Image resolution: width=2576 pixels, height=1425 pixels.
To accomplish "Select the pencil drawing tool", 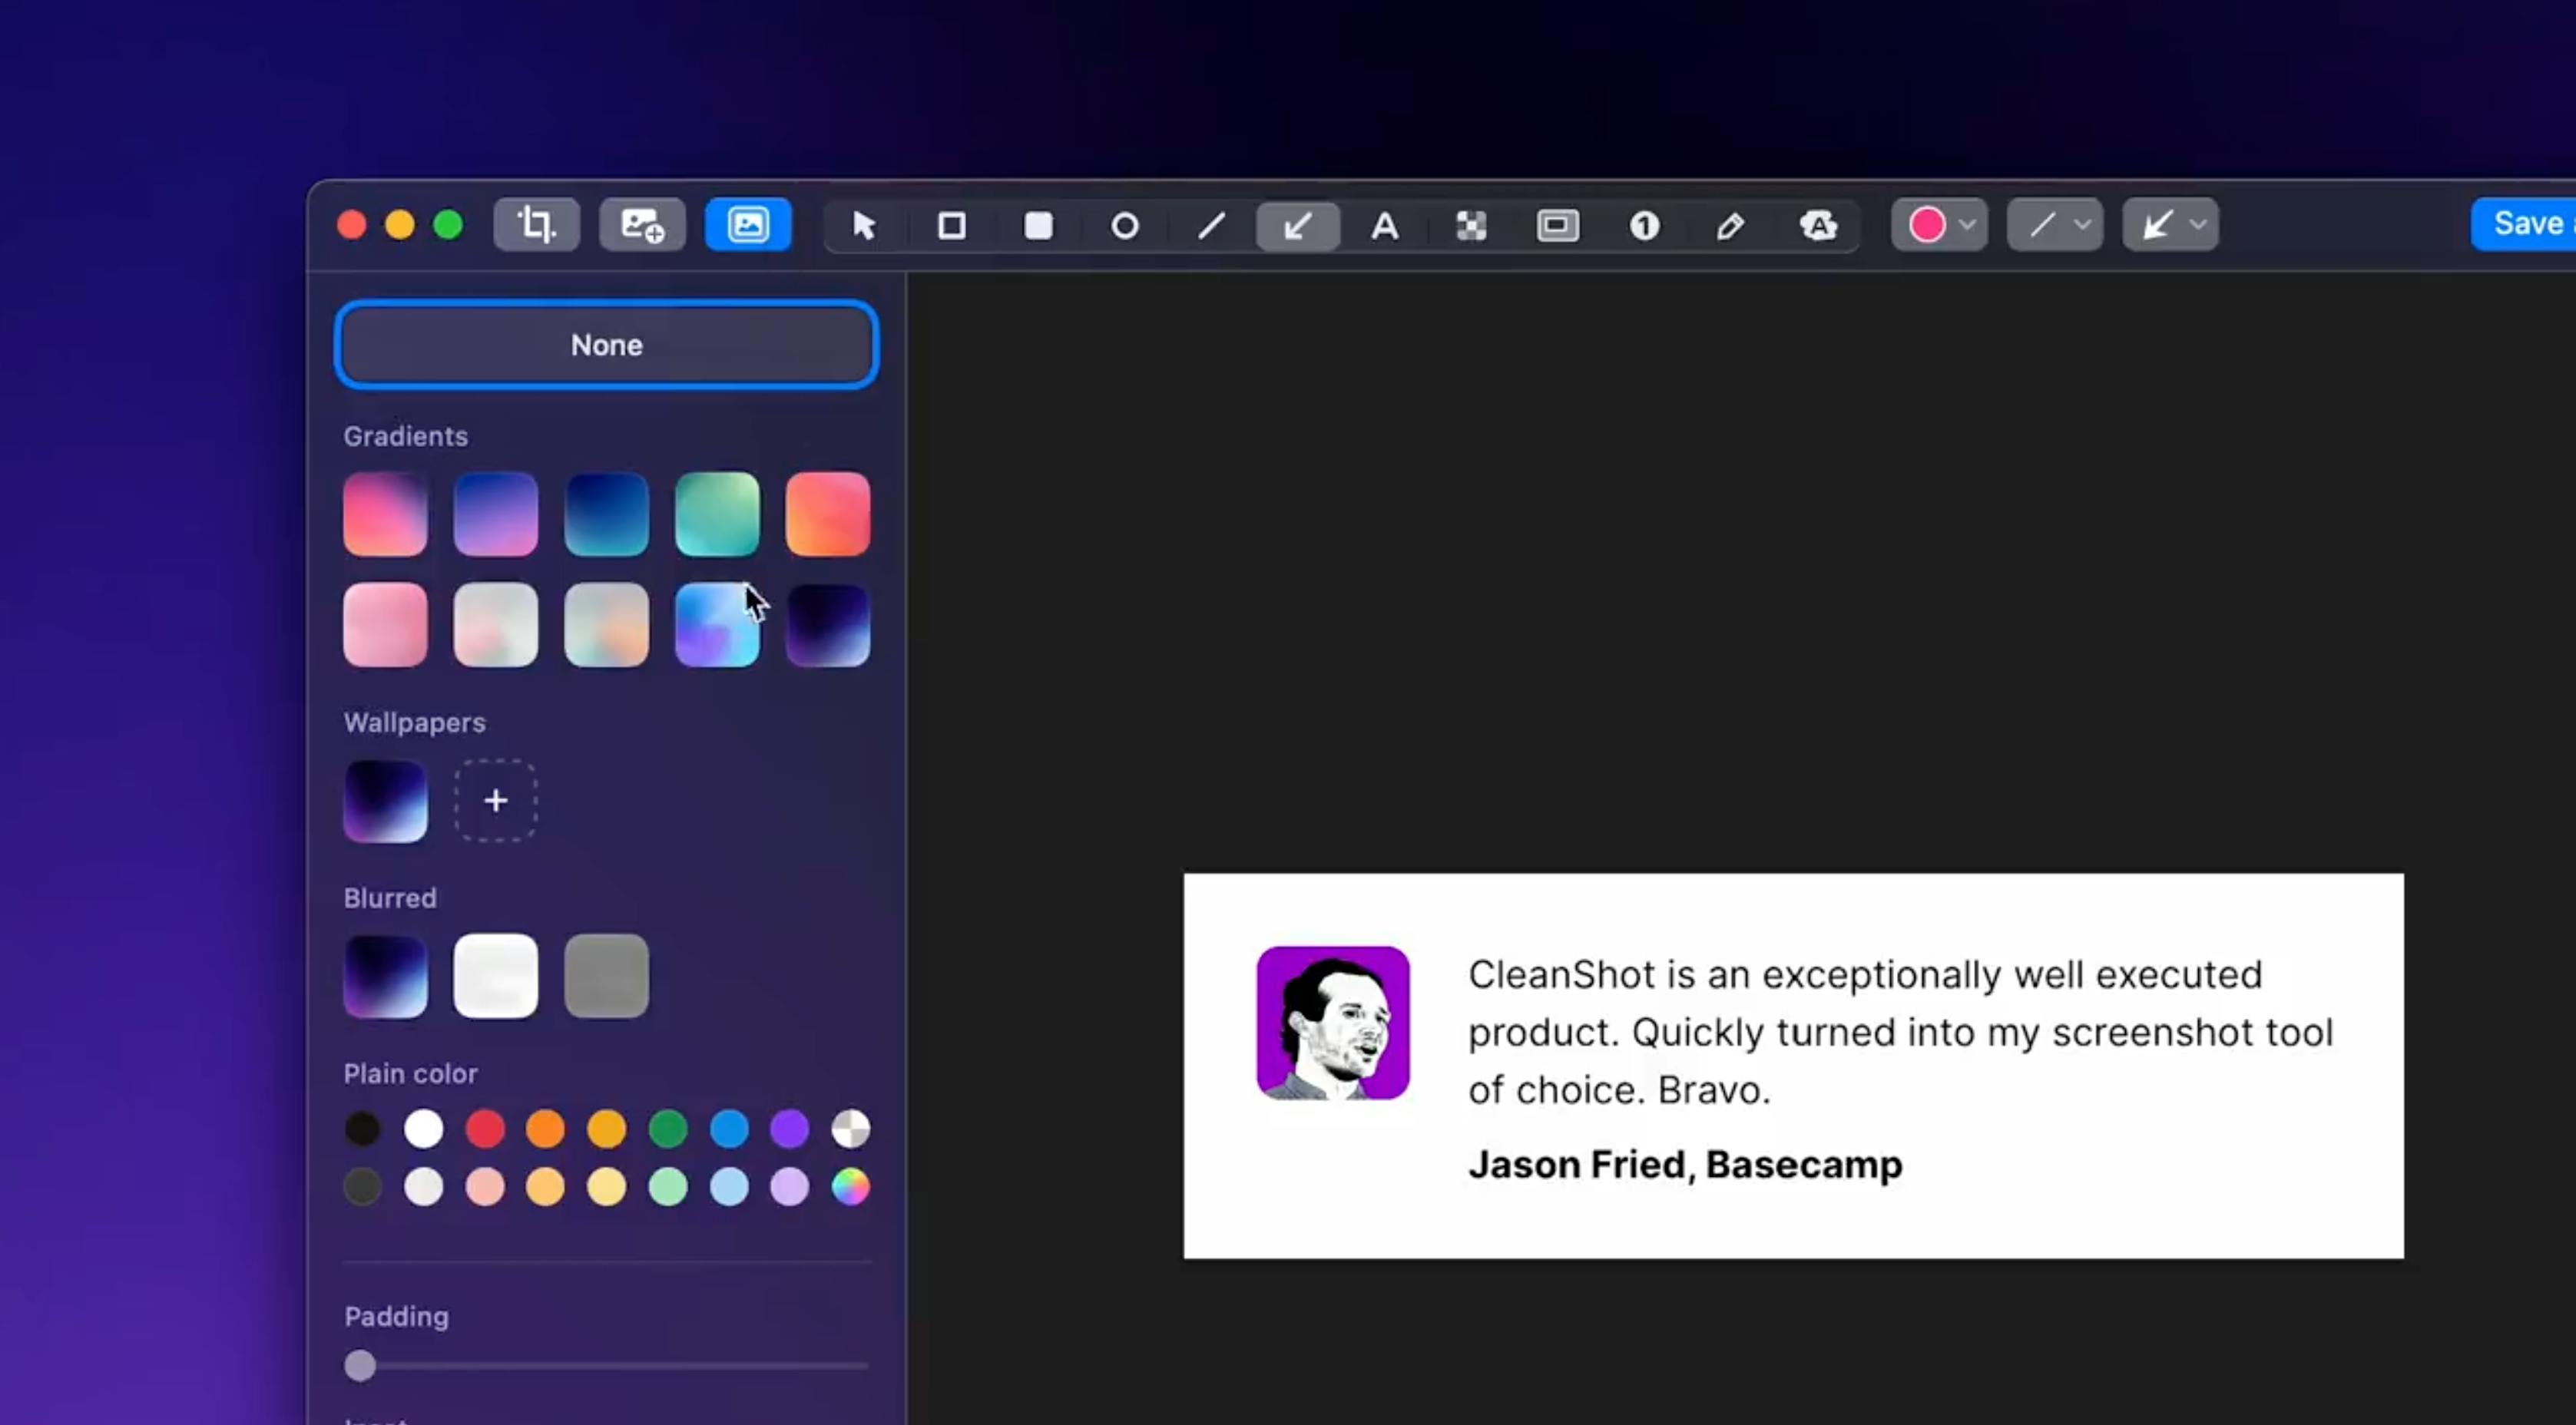I will click(x=1731, y=226).
